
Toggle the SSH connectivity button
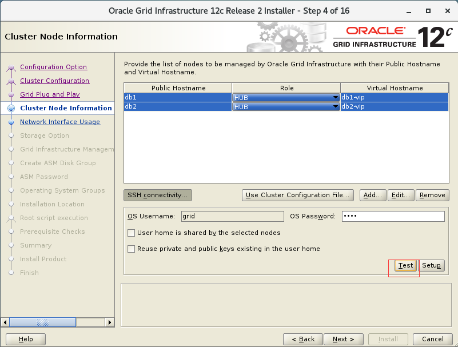pyautogui.click(x=158, y=195)
